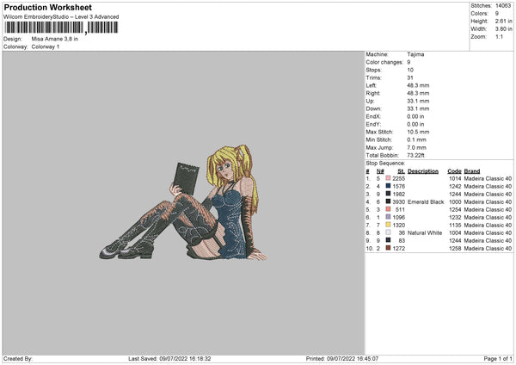Click the Height value 2.61 in
Screen dimensions: 516x365
click(x=503, y=21)
